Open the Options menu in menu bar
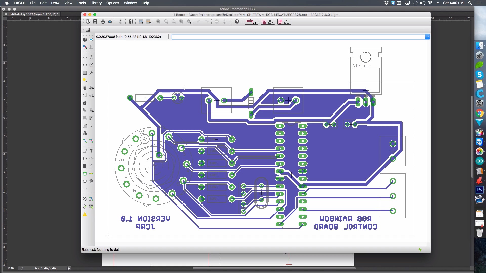 point(112,3)
